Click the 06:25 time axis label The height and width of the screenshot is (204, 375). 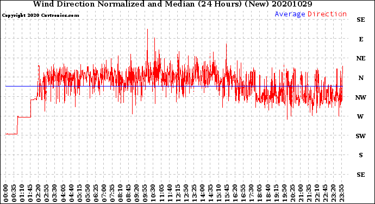(x=96, y=193)
